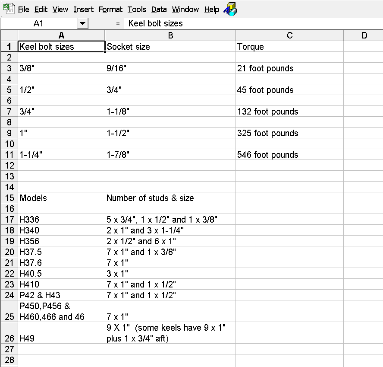Click the toolbar icon after the Help menu
Image resolution: width=383 pixels, height=367 pixels.
coord(230,10)
